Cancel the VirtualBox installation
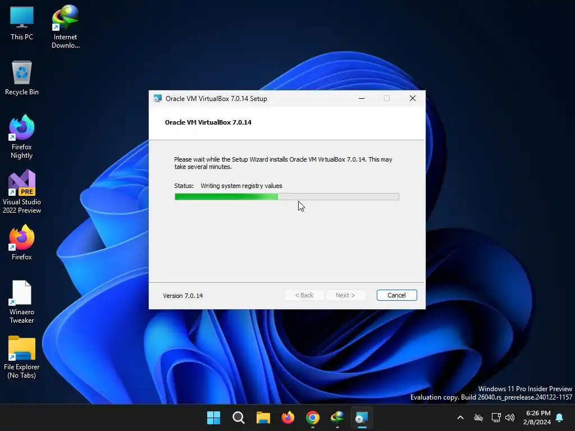The image size is (575, 431). pyautogui.click(x=397, y=295)
